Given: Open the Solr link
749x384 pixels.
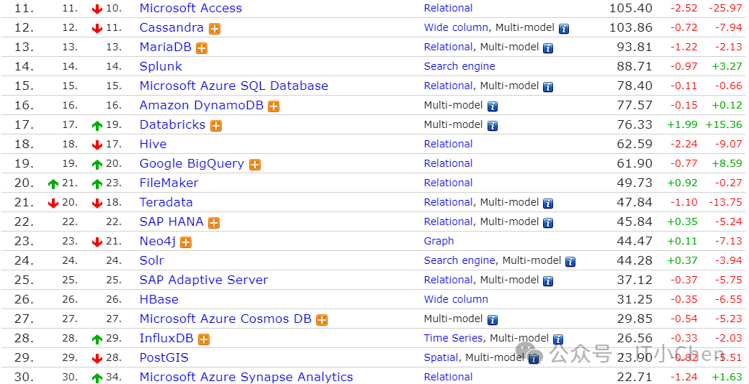Looking at the screenshot, I should tap(152, 260).
